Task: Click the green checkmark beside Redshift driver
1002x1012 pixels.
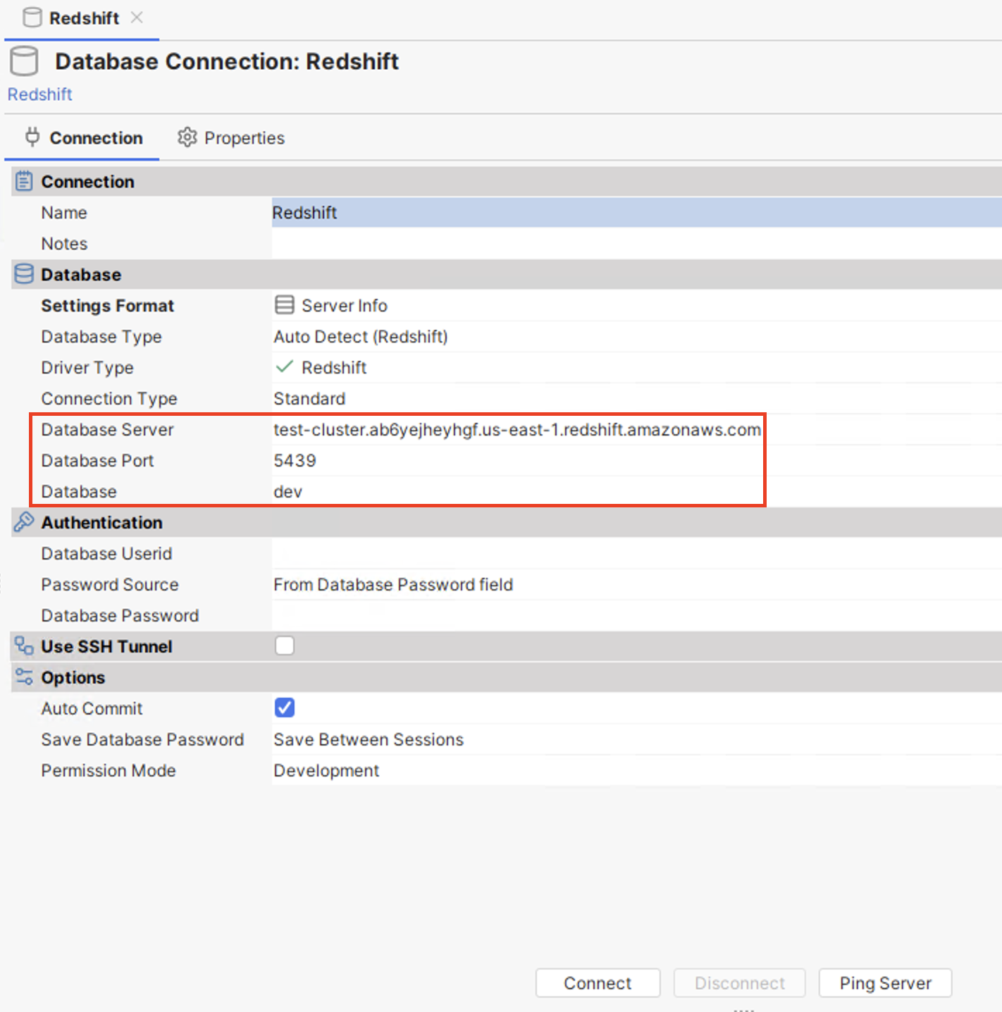Action: coord(284,367)
